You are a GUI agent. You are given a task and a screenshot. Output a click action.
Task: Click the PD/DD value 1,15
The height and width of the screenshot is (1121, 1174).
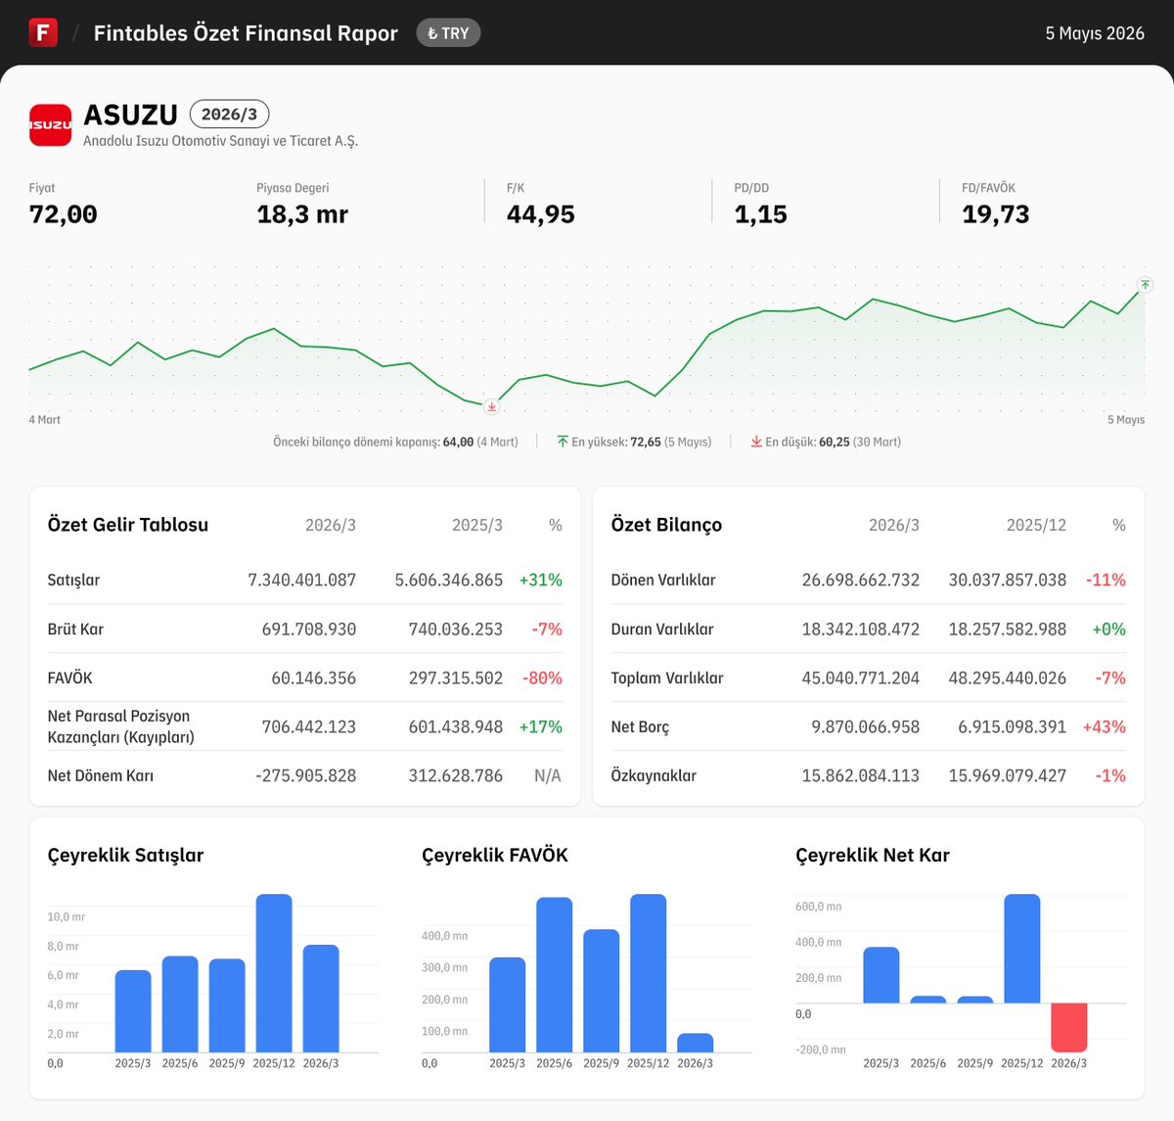[761, 214]
